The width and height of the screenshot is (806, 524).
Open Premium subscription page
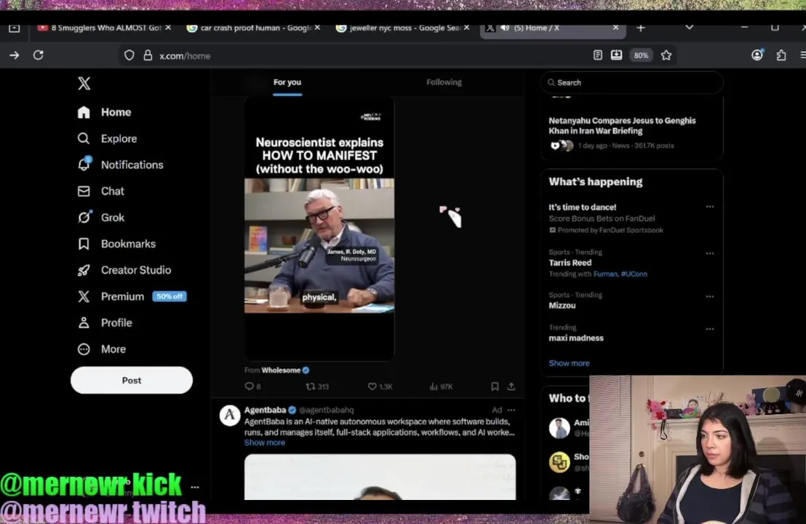(132, 296)
